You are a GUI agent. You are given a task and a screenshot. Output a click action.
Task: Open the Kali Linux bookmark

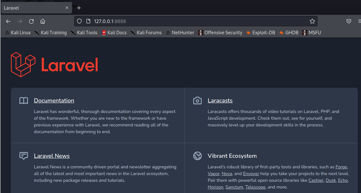coord(18,33)
